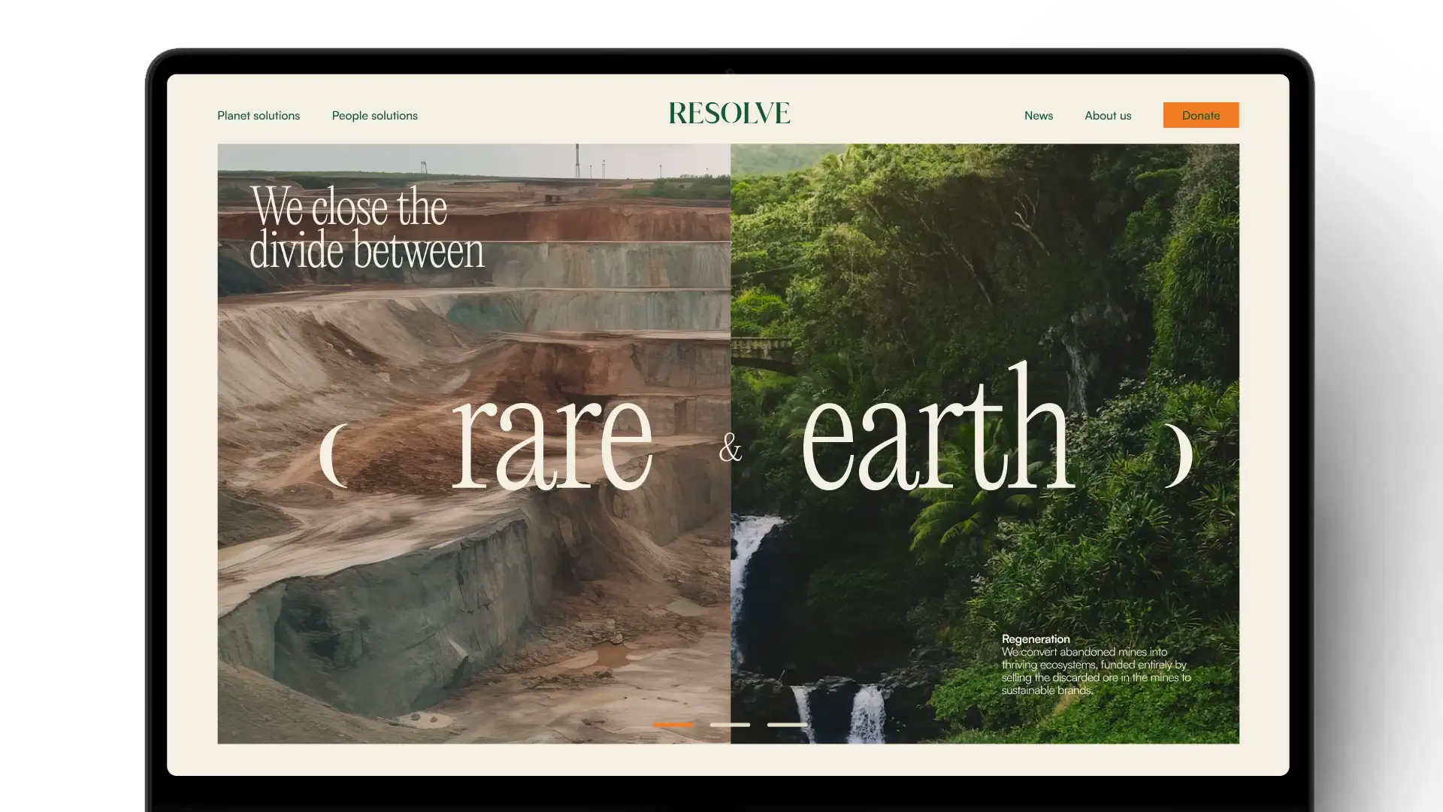Screen dimensions: 1443x812
Task: Click the RESOLVE logo
Action: [729, 114]
